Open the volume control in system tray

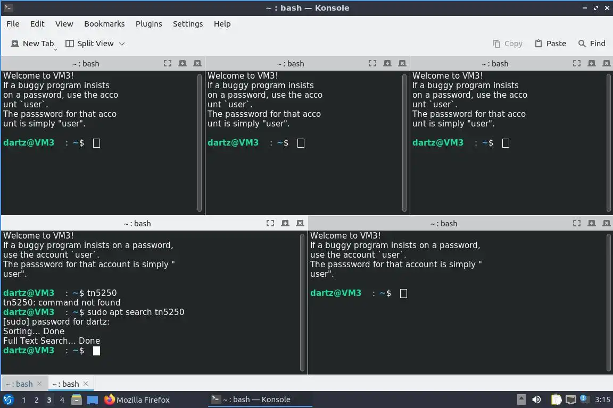pyautogui.click(x=536, y=399)
